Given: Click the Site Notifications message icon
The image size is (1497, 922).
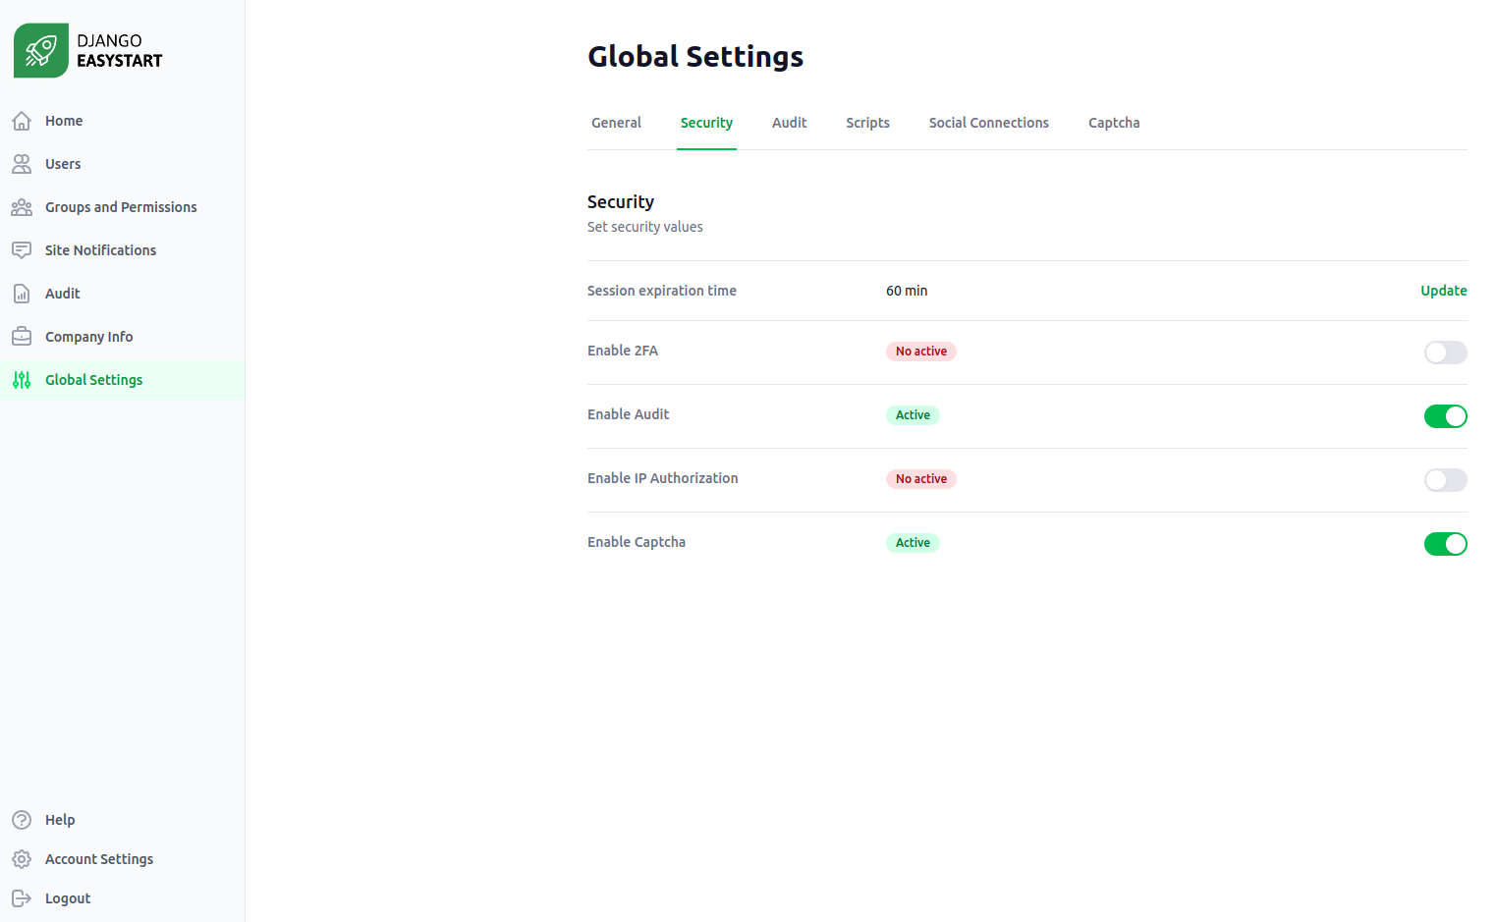Looking at the screenshot, I should pos(22,250).
